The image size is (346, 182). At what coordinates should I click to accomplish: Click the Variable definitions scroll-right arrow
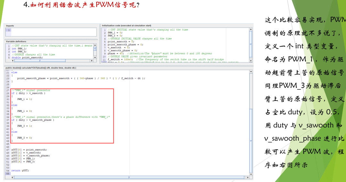click(x=92, y=61)
